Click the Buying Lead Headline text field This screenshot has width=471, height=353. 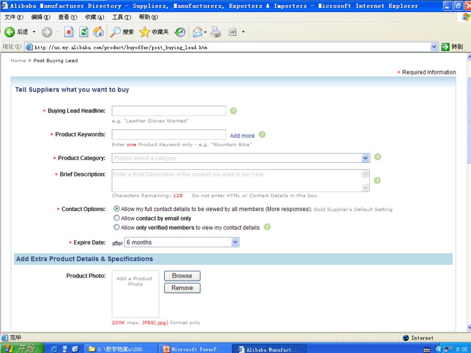(168, 111)
